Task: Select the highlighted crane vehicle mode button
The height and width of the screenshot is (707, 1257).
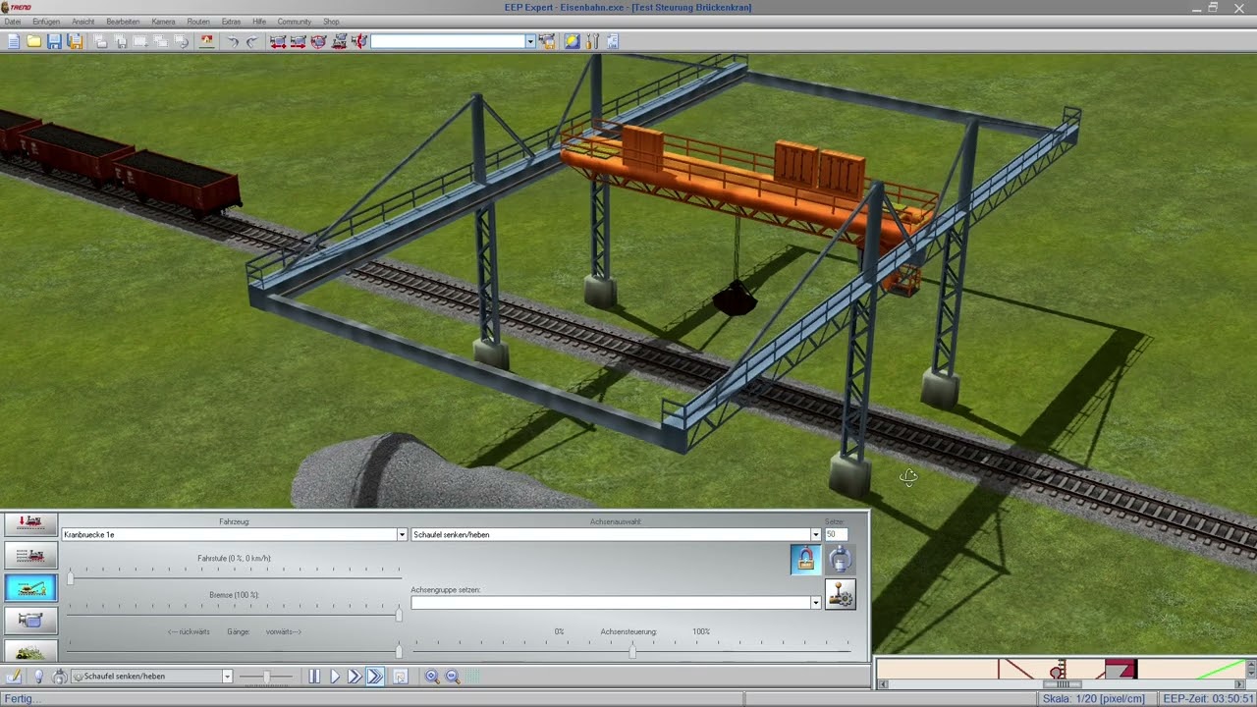Action: (x=30, y=587)
